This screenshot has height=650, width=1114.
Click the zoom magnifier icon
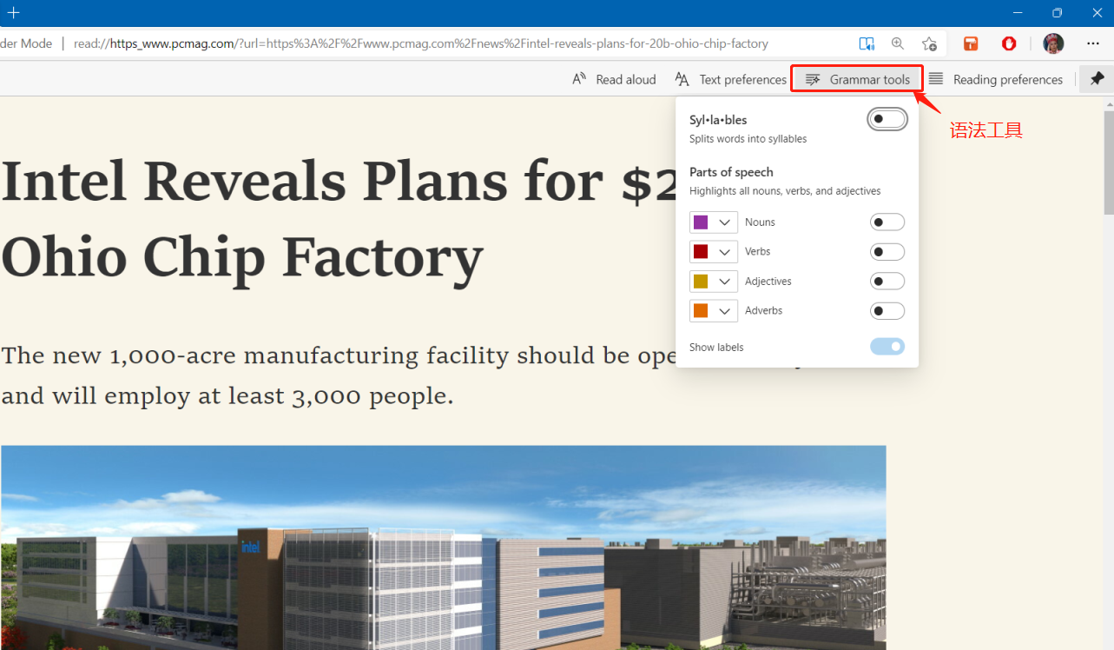[898, 43]
